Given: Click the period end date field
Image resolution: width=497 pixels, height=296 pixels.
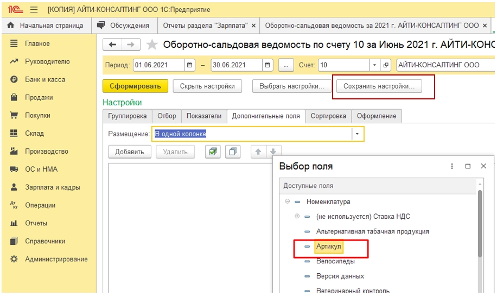Looking at the screenshot, I should tap(237, 65).
